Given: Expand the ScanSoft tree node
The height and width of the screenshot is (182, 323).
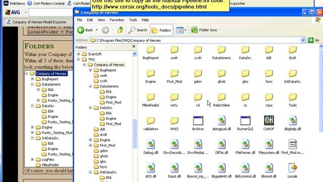Looking at the screenshot, I should click(x=78, y=54).
